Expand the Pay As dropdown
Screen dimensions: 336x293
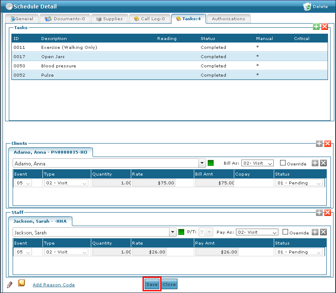tap(257, 232)
